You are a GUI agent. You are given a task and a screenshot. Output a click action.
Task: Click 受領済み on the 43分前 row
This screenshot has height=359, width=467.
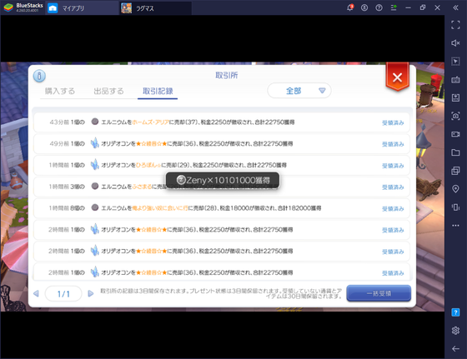pos(393,122)
